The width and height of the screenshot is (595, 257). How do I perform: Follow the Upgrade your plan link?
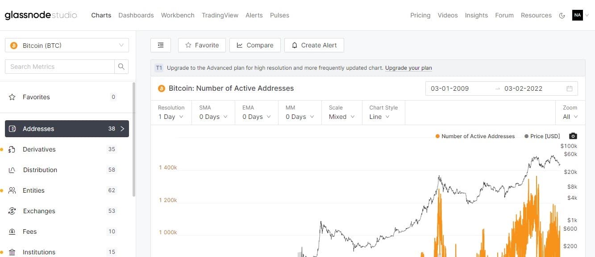coord(408,68)
